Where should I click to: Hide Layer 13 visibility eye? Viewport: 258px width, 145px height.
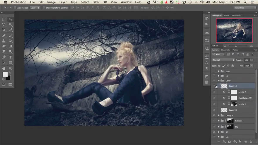tap(214, 110)
